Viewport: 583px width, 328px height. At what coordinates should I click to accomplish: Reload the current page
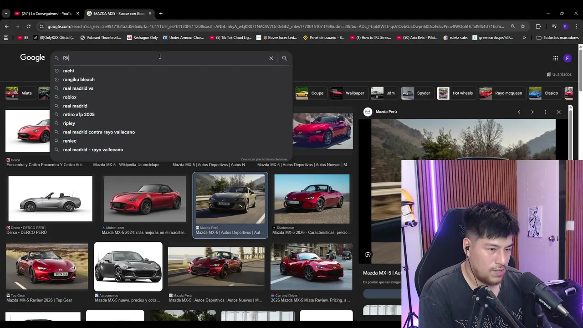[28, 26]
